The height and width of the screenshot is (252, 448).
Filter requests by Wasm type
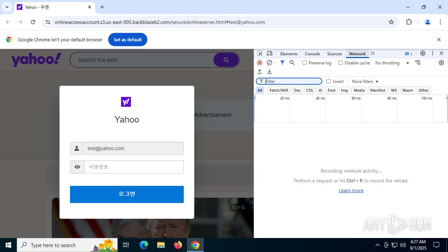(x=407, y=90)
